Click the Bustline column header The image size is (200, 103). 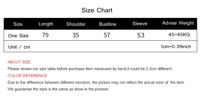[108, 24]
